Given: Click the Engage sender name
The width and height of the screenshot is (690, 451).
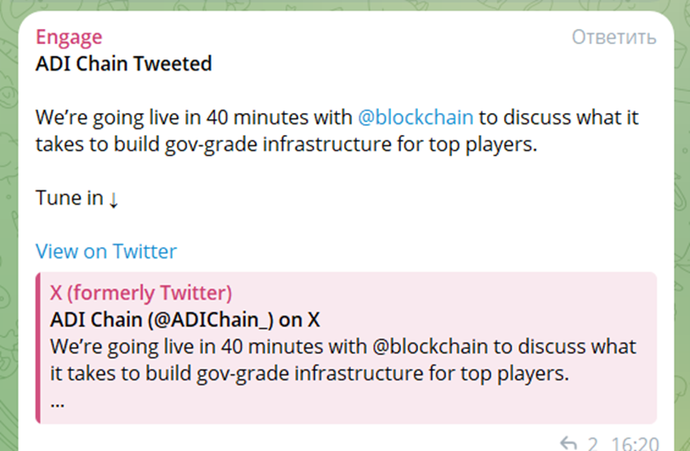Looking at the screenshot, I should click(x=69, y=37).
